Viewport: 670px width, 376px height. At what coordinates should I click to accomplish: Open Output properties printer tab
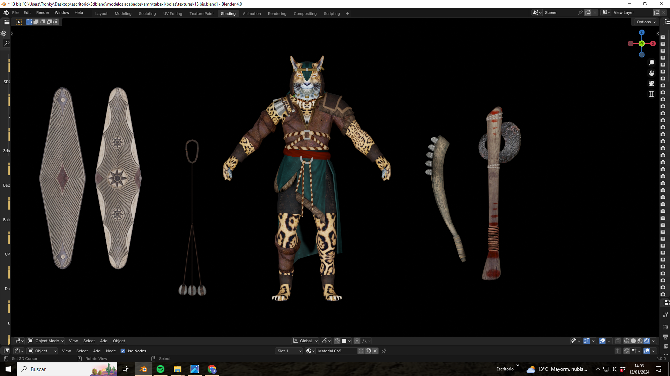coord(665,337)
